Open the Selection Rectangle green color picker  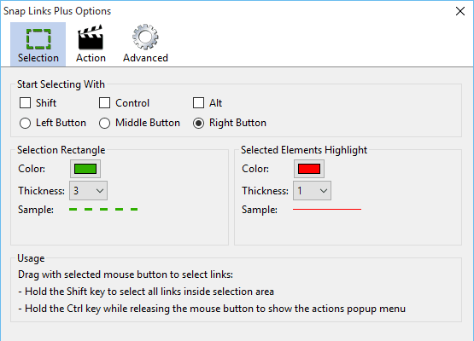(x=85, y=169)
